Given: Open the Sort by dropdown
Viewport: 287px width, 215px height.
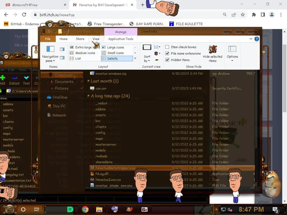Looking at the screenshot, I should tap(147, 54).
